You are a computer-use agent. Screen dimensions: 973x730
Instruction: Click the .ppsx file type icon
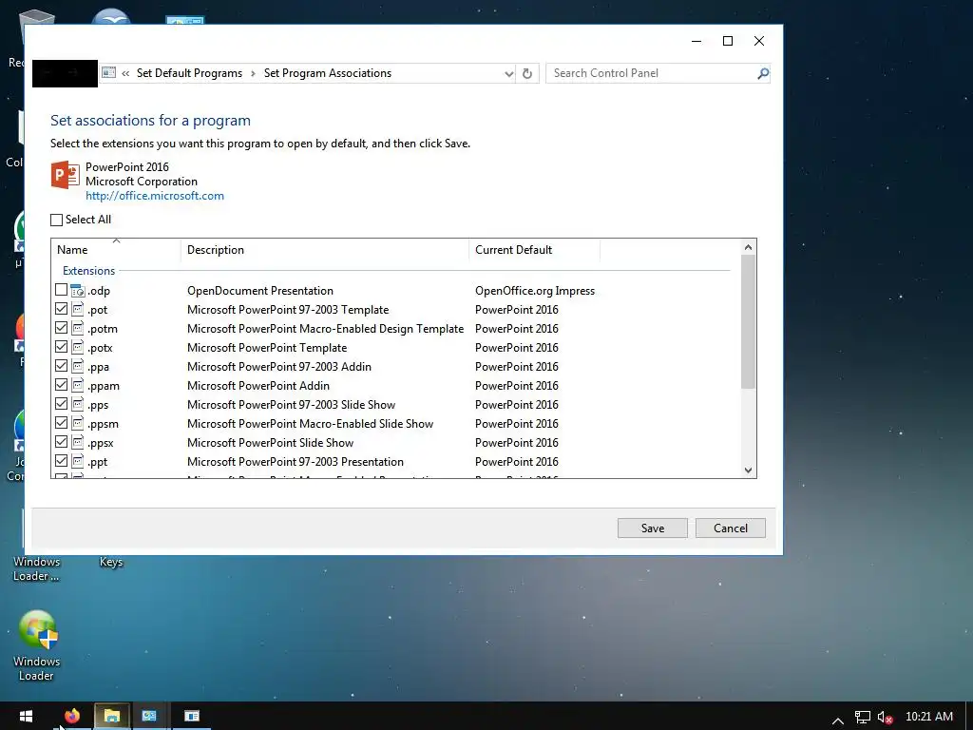pyautogui.click(x=78, y=443)
